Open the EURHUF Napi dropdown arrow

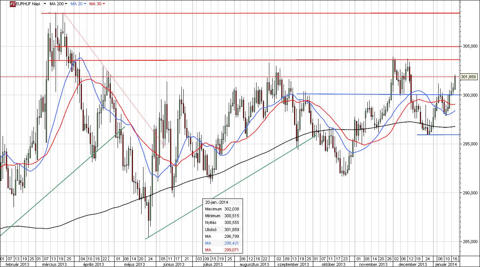tap(45, 4)
